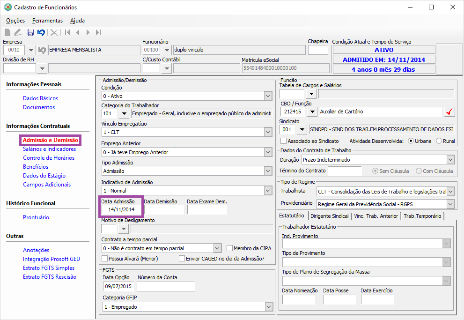Click the application icon in the title bar
This screenshot has width=464, height=320.
tap(7, 7)
